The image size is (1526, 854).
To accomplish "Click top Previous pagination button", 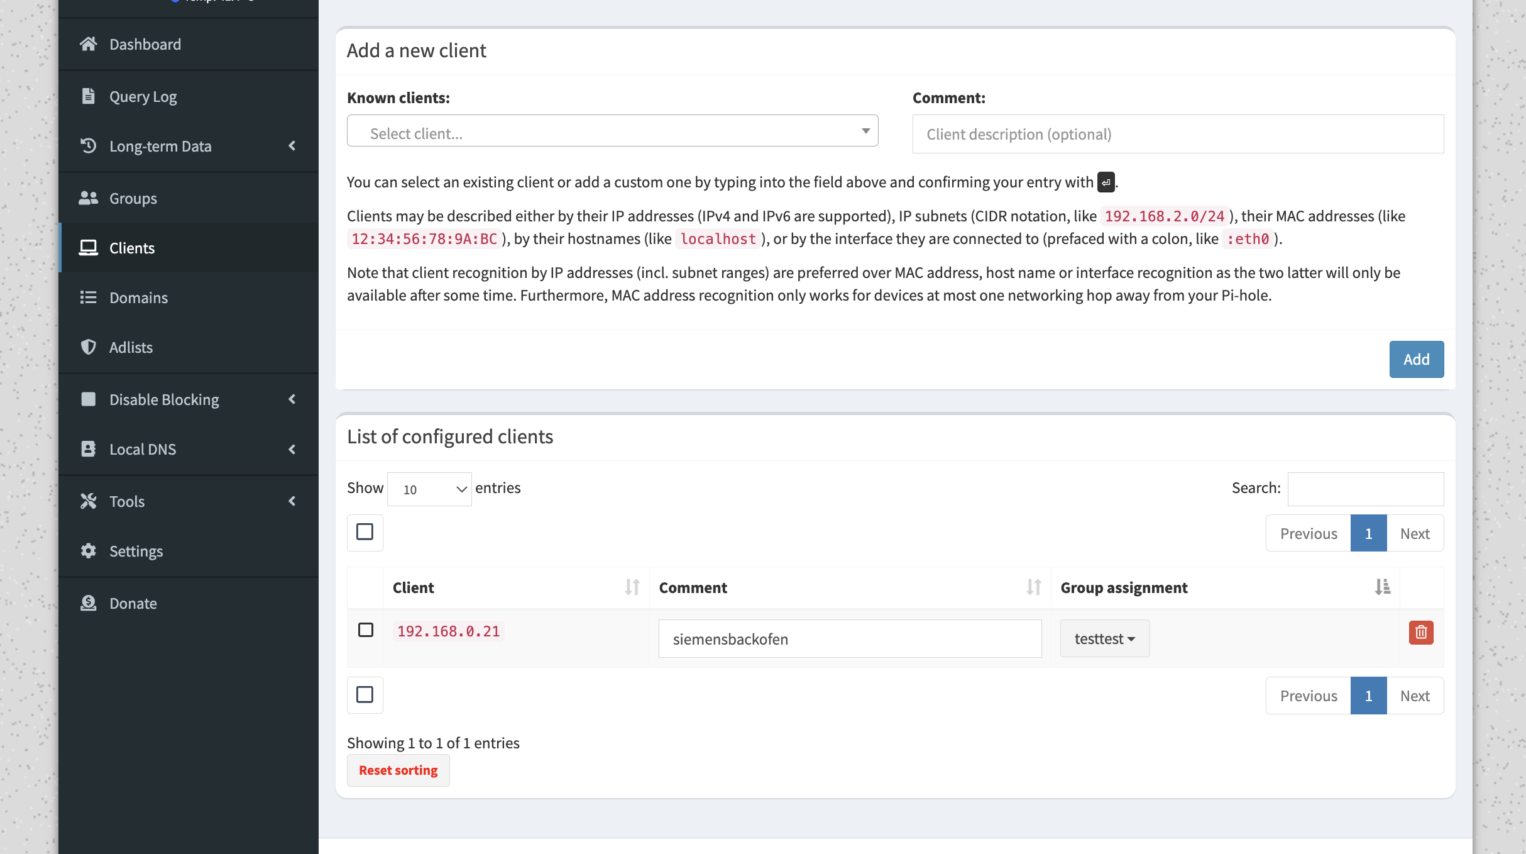I will [x=1309, y=533].
